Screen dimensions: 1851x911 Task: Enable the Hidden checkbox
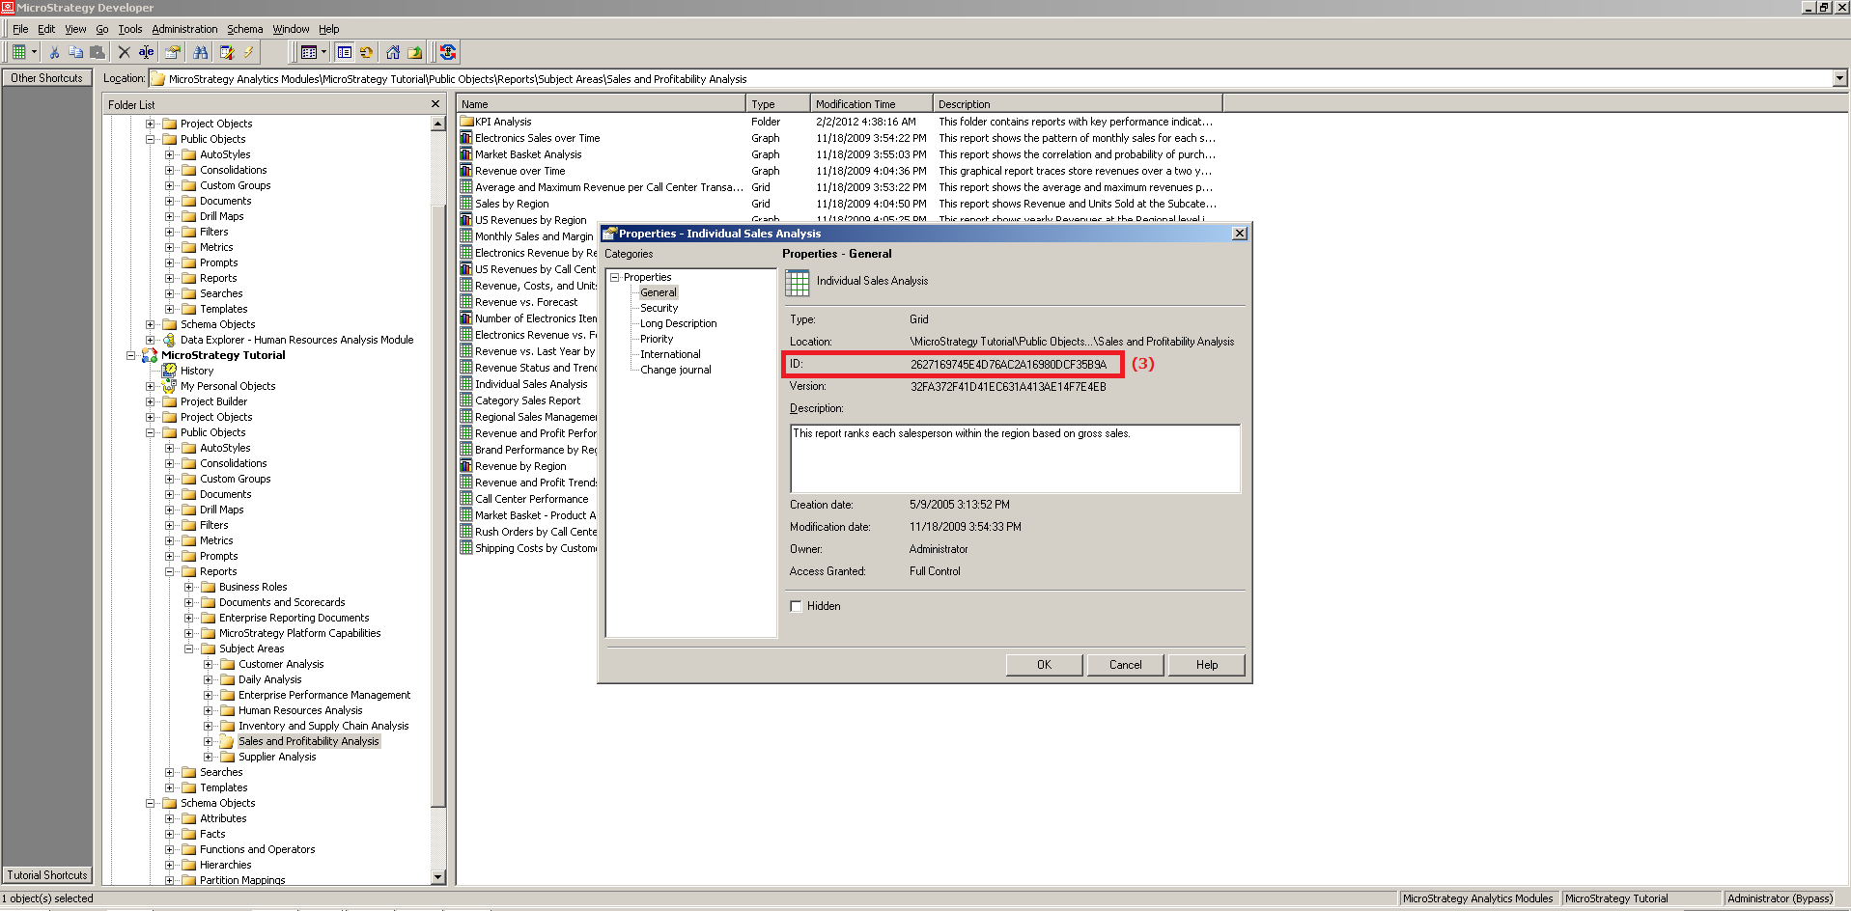point(796,606)
